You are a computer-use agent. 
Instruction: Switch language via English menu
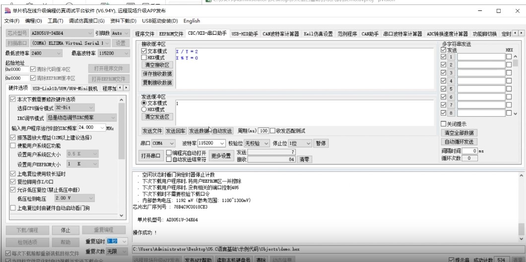click(192, 21)
